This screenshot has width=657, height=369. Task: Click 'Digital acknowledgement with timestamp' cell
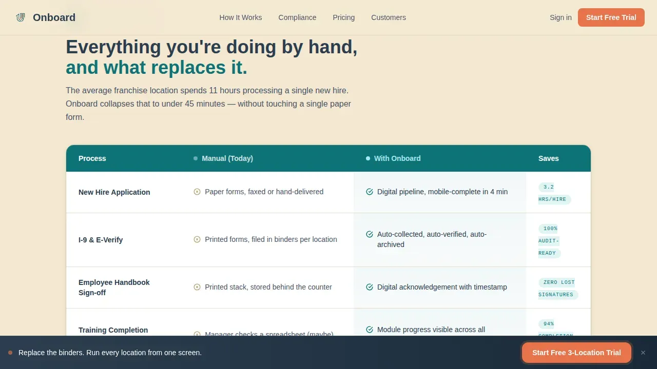click(x=442, y=287)
